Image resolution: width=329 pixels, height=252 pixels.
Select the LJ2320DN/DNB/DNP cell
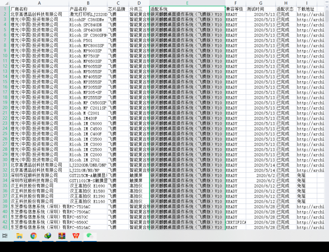pos(88,165)
